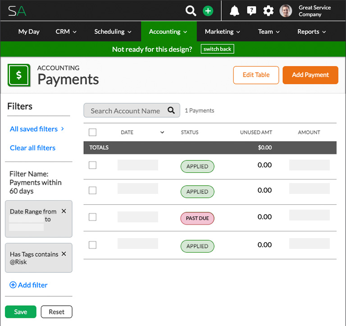Screen dimensions: 346x326
Task: Check the PAST DUE payment row checkbox
Action: (93, 217)
